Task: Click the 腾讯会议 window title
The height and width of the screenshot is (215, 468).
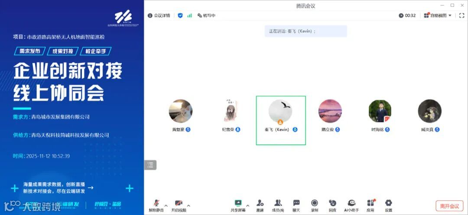Action: (x=305, y=6)
